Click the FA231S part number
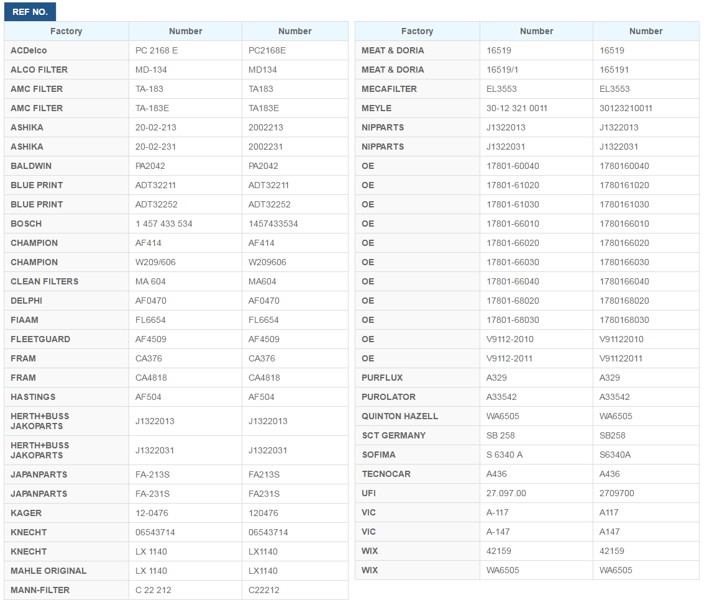The image size is (707, 603). (264, 494)
